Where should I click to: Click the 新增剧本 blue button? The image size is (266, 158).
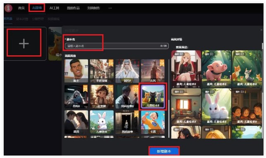(x=164, y=151)
